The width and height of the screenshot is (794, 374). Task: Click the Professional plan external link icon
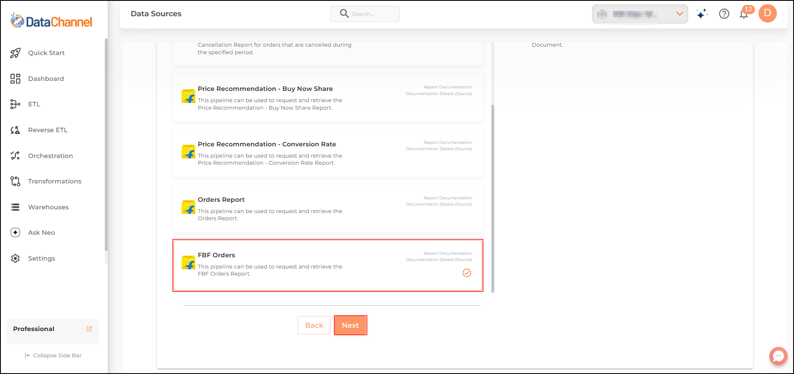pyautogui.click(x=89, y=329)
